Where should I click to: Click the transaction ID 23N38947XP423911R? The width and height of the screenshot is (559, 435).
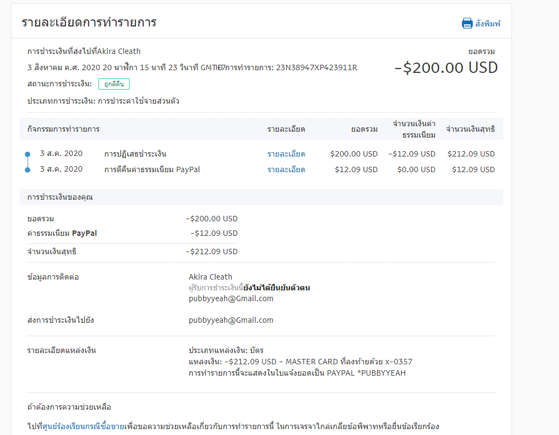(x=316, y=67)
